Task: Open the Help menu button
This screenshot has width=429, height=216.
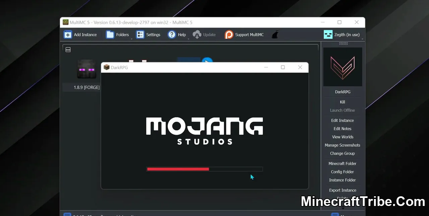Action: pyautogui.click(x=177, y=34)
